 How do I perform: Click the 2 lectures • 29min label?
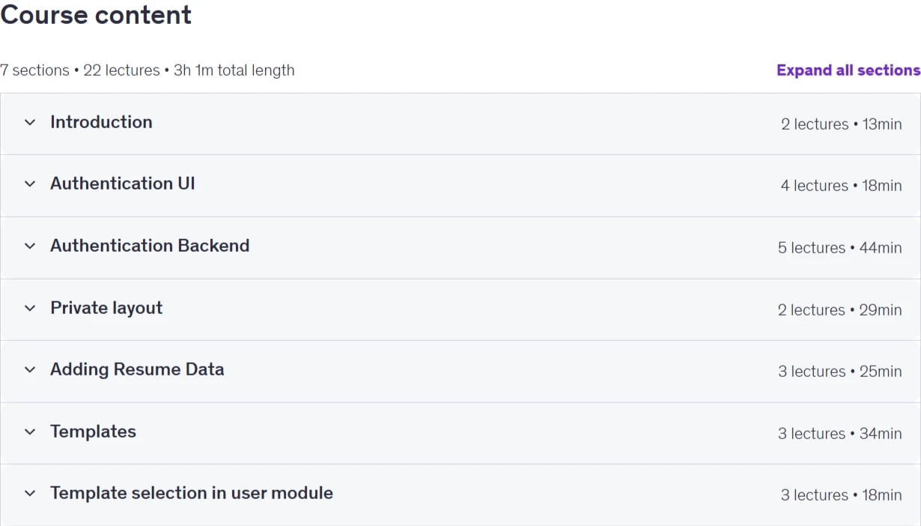click(839, 310)
